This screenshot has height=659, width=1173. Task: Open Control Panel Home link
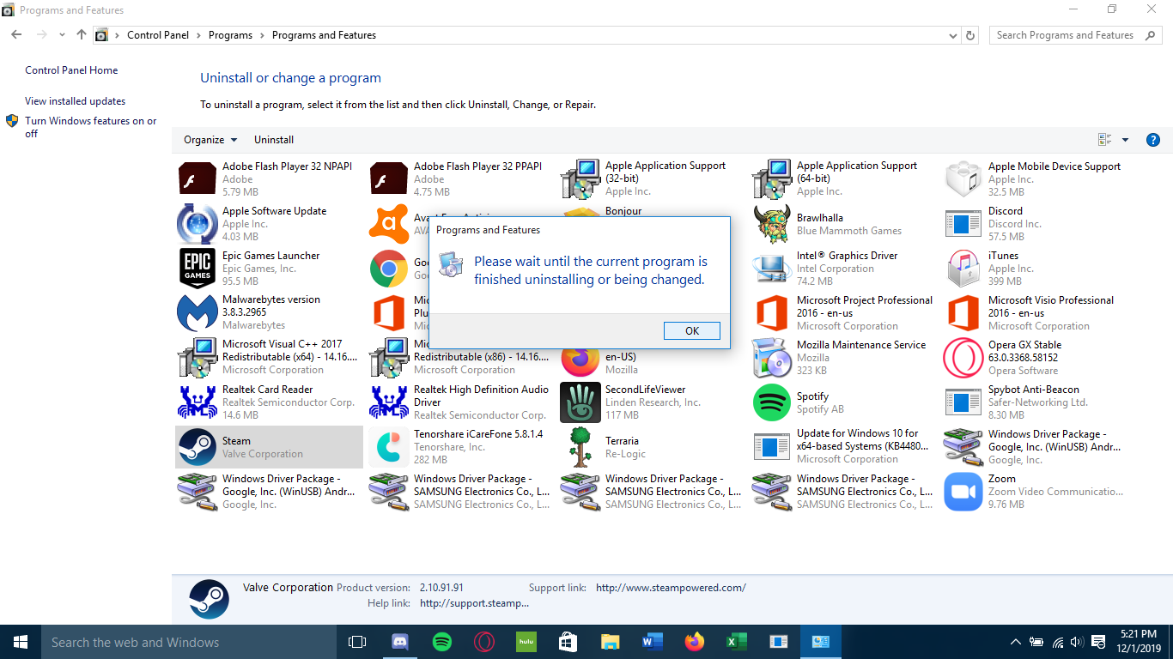coord(71,70)
